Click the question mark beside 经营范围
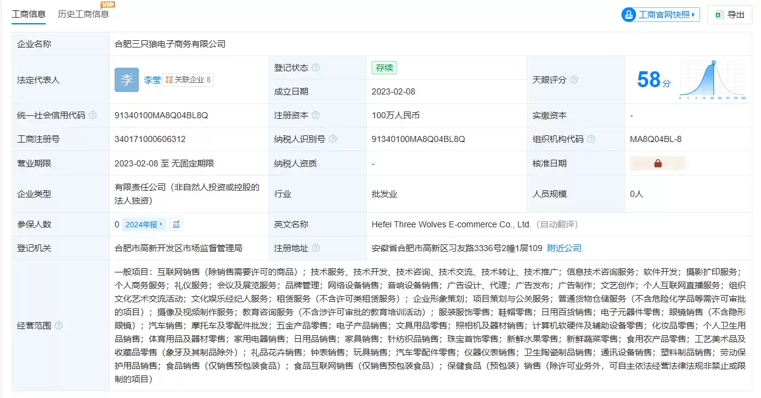This screenshot has width=761, height=398. pyautogui.click(x=58, y=325)
